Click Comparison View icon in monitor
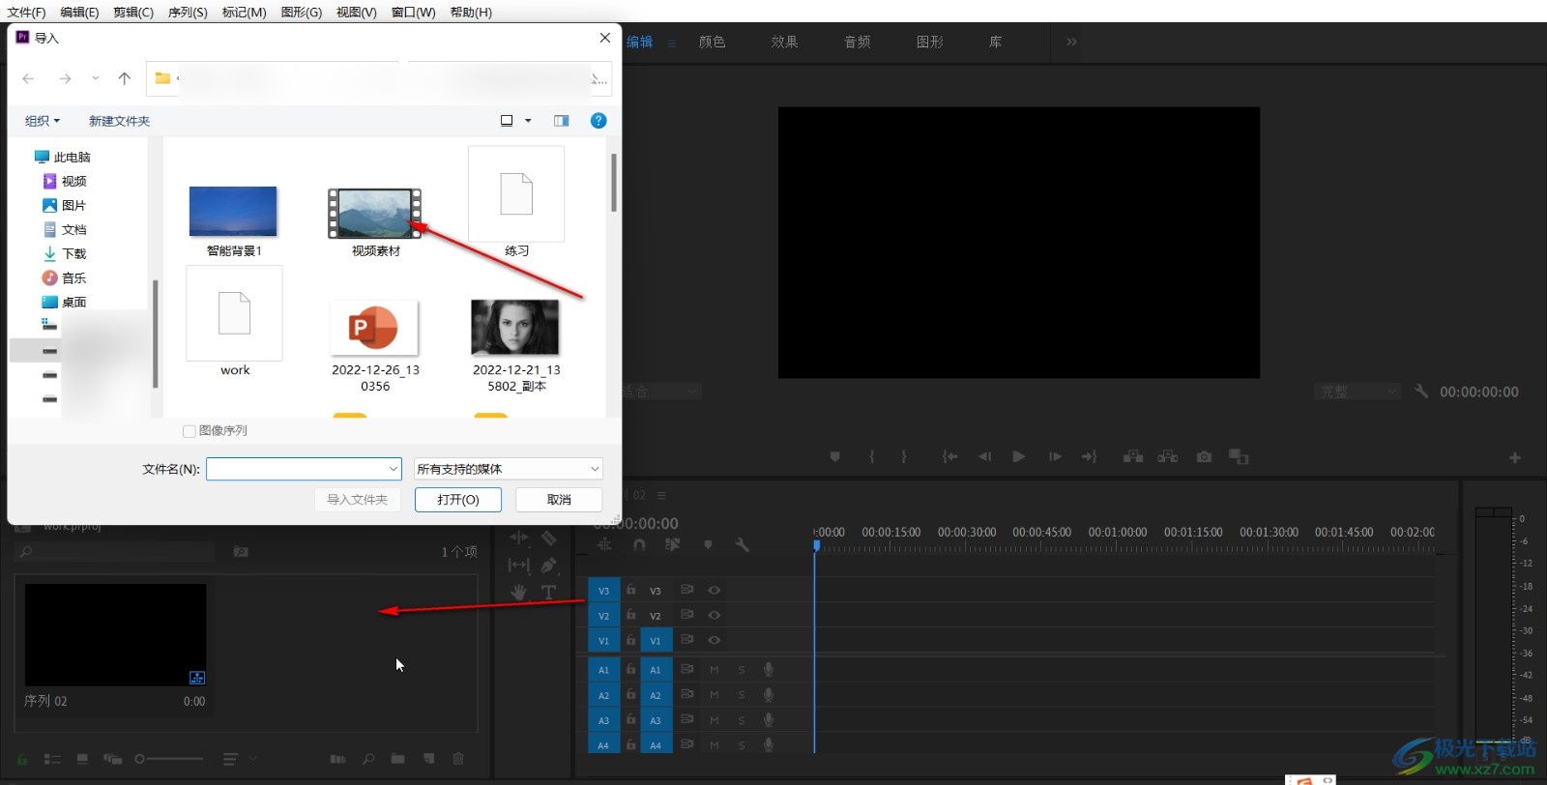The width and height of the screenshot is (1547, 785). [x=1239, y=456]
